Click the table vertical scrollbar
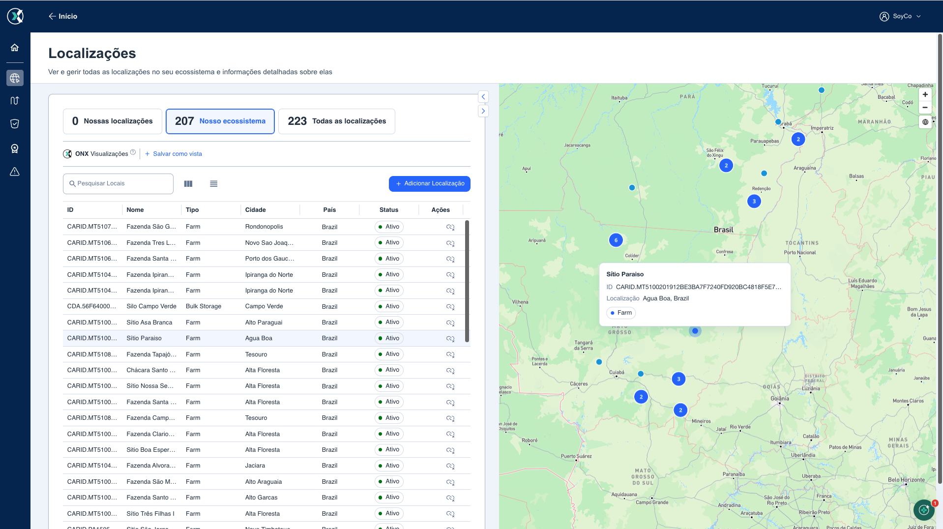Screen dimensions: 943x529 467,281
